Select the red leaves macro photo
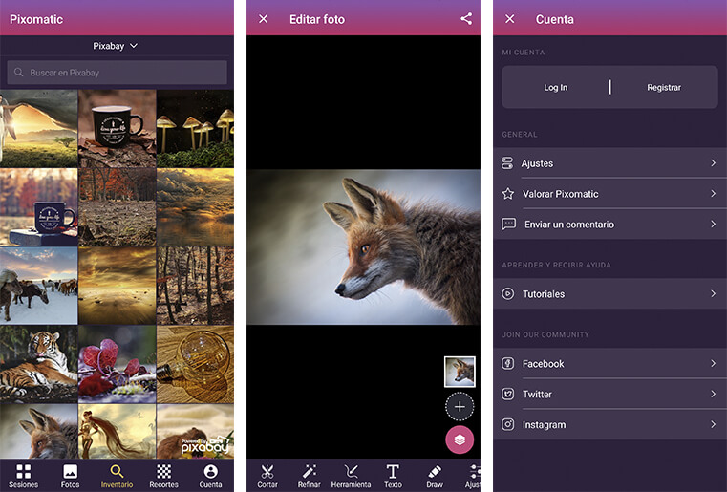 118,364
